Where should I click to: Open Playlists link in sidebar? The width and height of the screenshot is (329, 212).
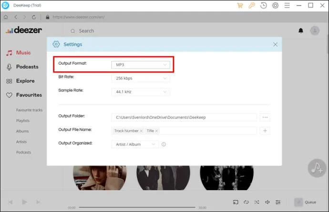(23, 121)
